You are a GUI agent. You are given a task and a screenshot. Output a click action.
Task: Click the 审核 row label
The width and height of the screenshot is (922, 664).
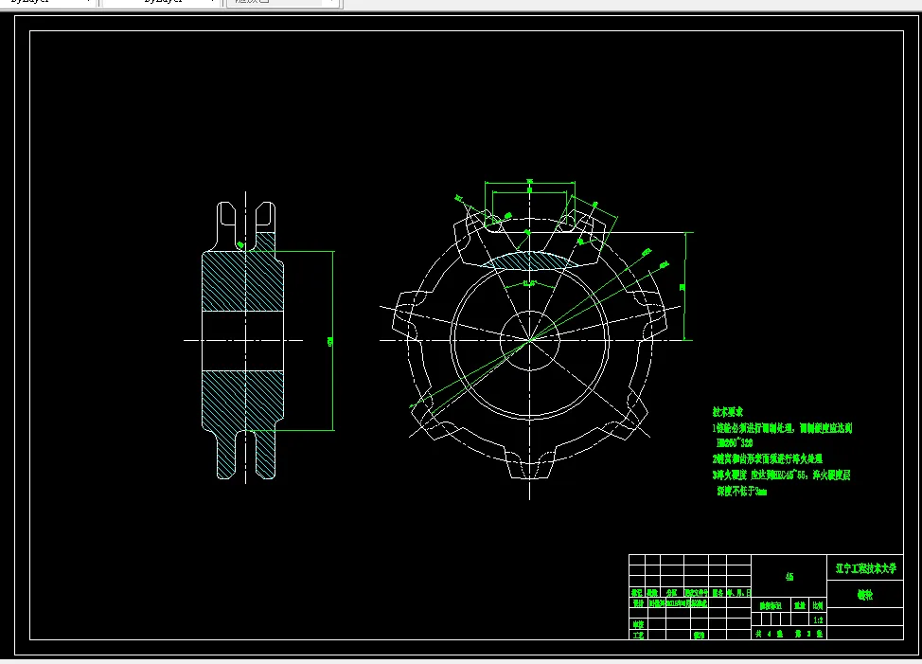coord(637,624)
